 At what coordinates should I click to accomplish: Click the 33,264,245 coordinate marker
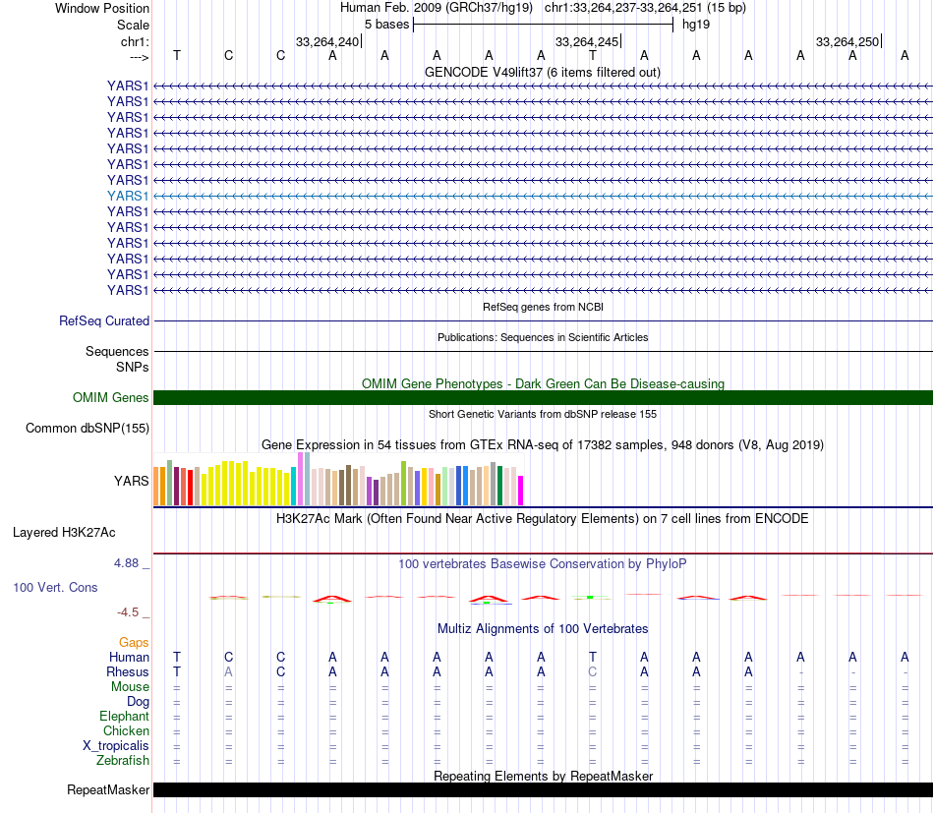pyautogui.click(x=587, y=41)
